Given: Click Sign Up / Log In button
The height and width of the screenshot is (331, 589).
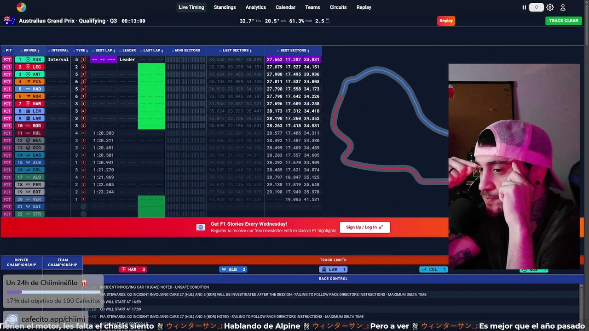Looking at the screenshot, I should tap(365, 227).
